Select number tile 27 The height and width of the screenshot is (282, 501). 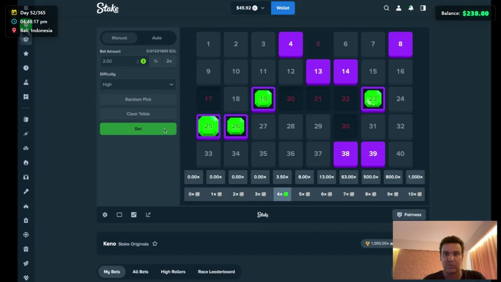263,127
